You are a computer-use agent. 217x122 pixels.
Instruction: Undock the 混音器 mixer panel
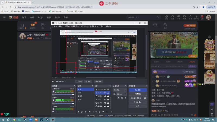(x=75, y=86)
